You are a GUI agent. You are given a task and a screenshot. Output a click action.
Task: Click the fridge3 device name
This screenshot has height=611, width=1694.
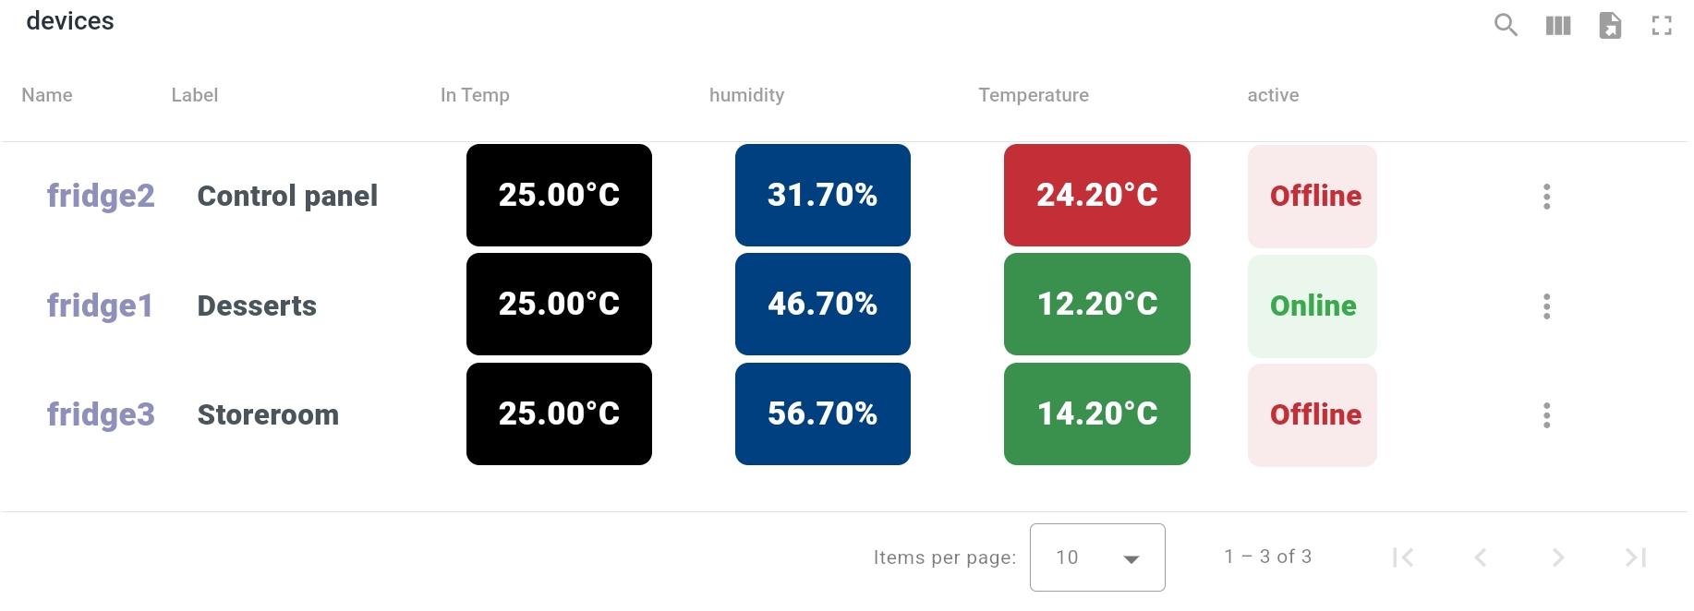click(101, 414)
